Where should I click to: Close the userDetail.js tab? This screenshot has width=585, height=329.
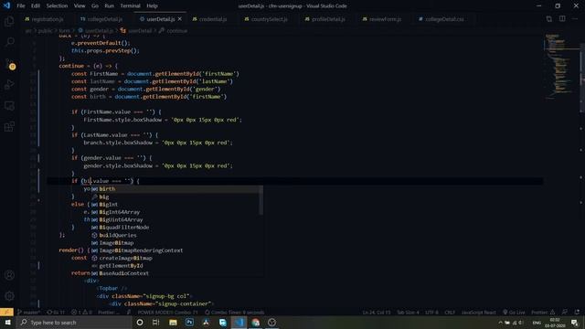point(180,19)
